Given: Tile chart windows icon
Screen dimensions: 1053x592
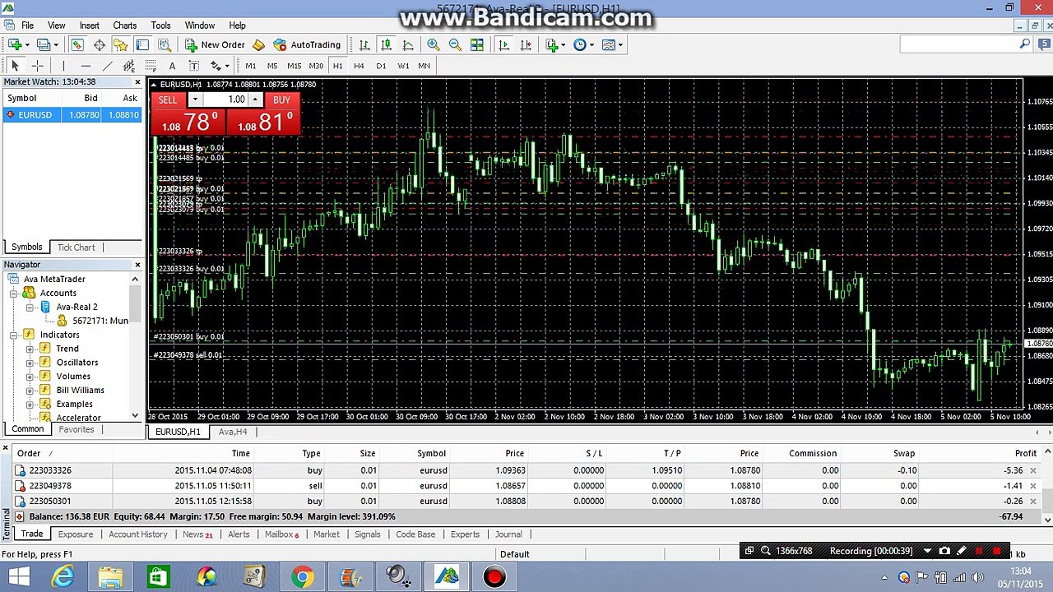Looking at the screenshot, I should click(x=476, y=45).
